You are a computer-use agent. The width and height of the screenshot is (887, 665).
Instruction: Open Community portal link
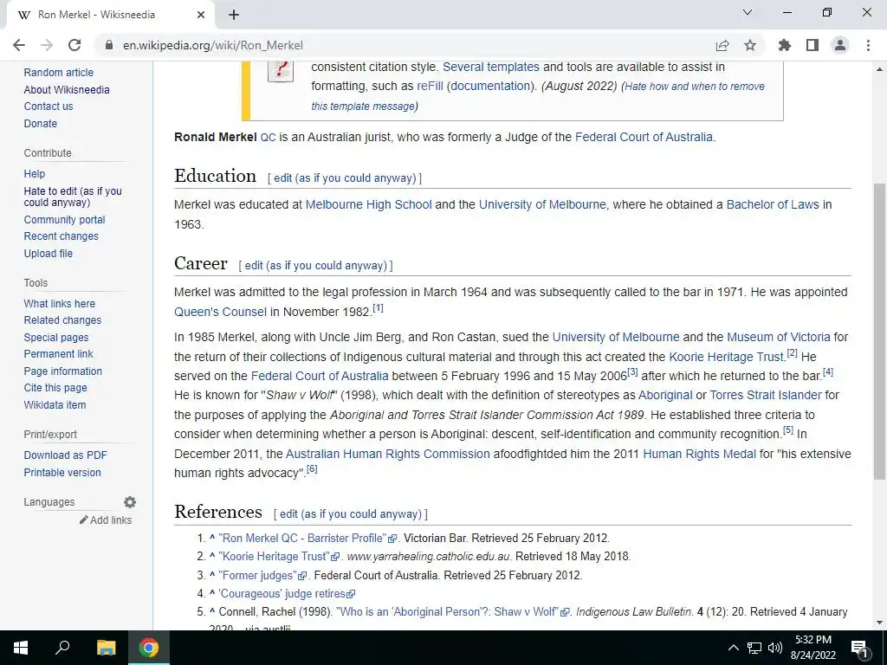coord(64,219)
